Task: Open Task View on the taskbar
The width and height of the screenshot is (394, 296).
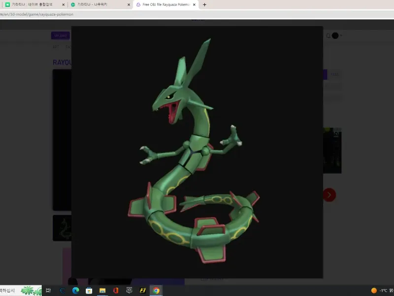Action: point(48,291)
